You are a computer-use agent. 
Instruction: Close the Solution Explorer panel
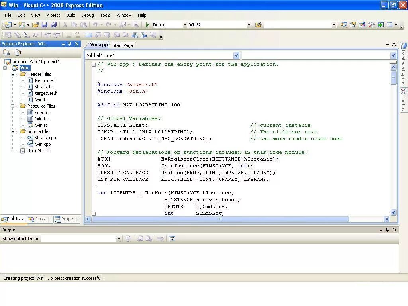pos(77,44)
